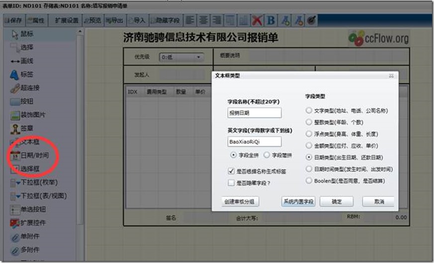Click the decrease font size icon
The image size is (434, 263).
tap(298, 20)
